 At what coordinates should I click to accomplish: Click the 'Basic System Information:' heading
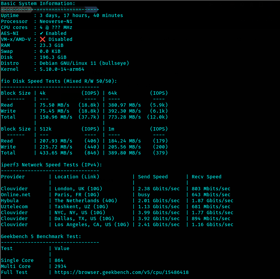pyautogui.click(x=38, y=4)
